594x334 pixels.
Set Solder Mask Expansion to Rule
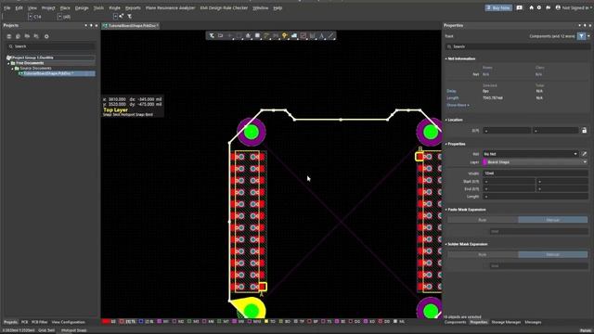(x=483, y=254)
